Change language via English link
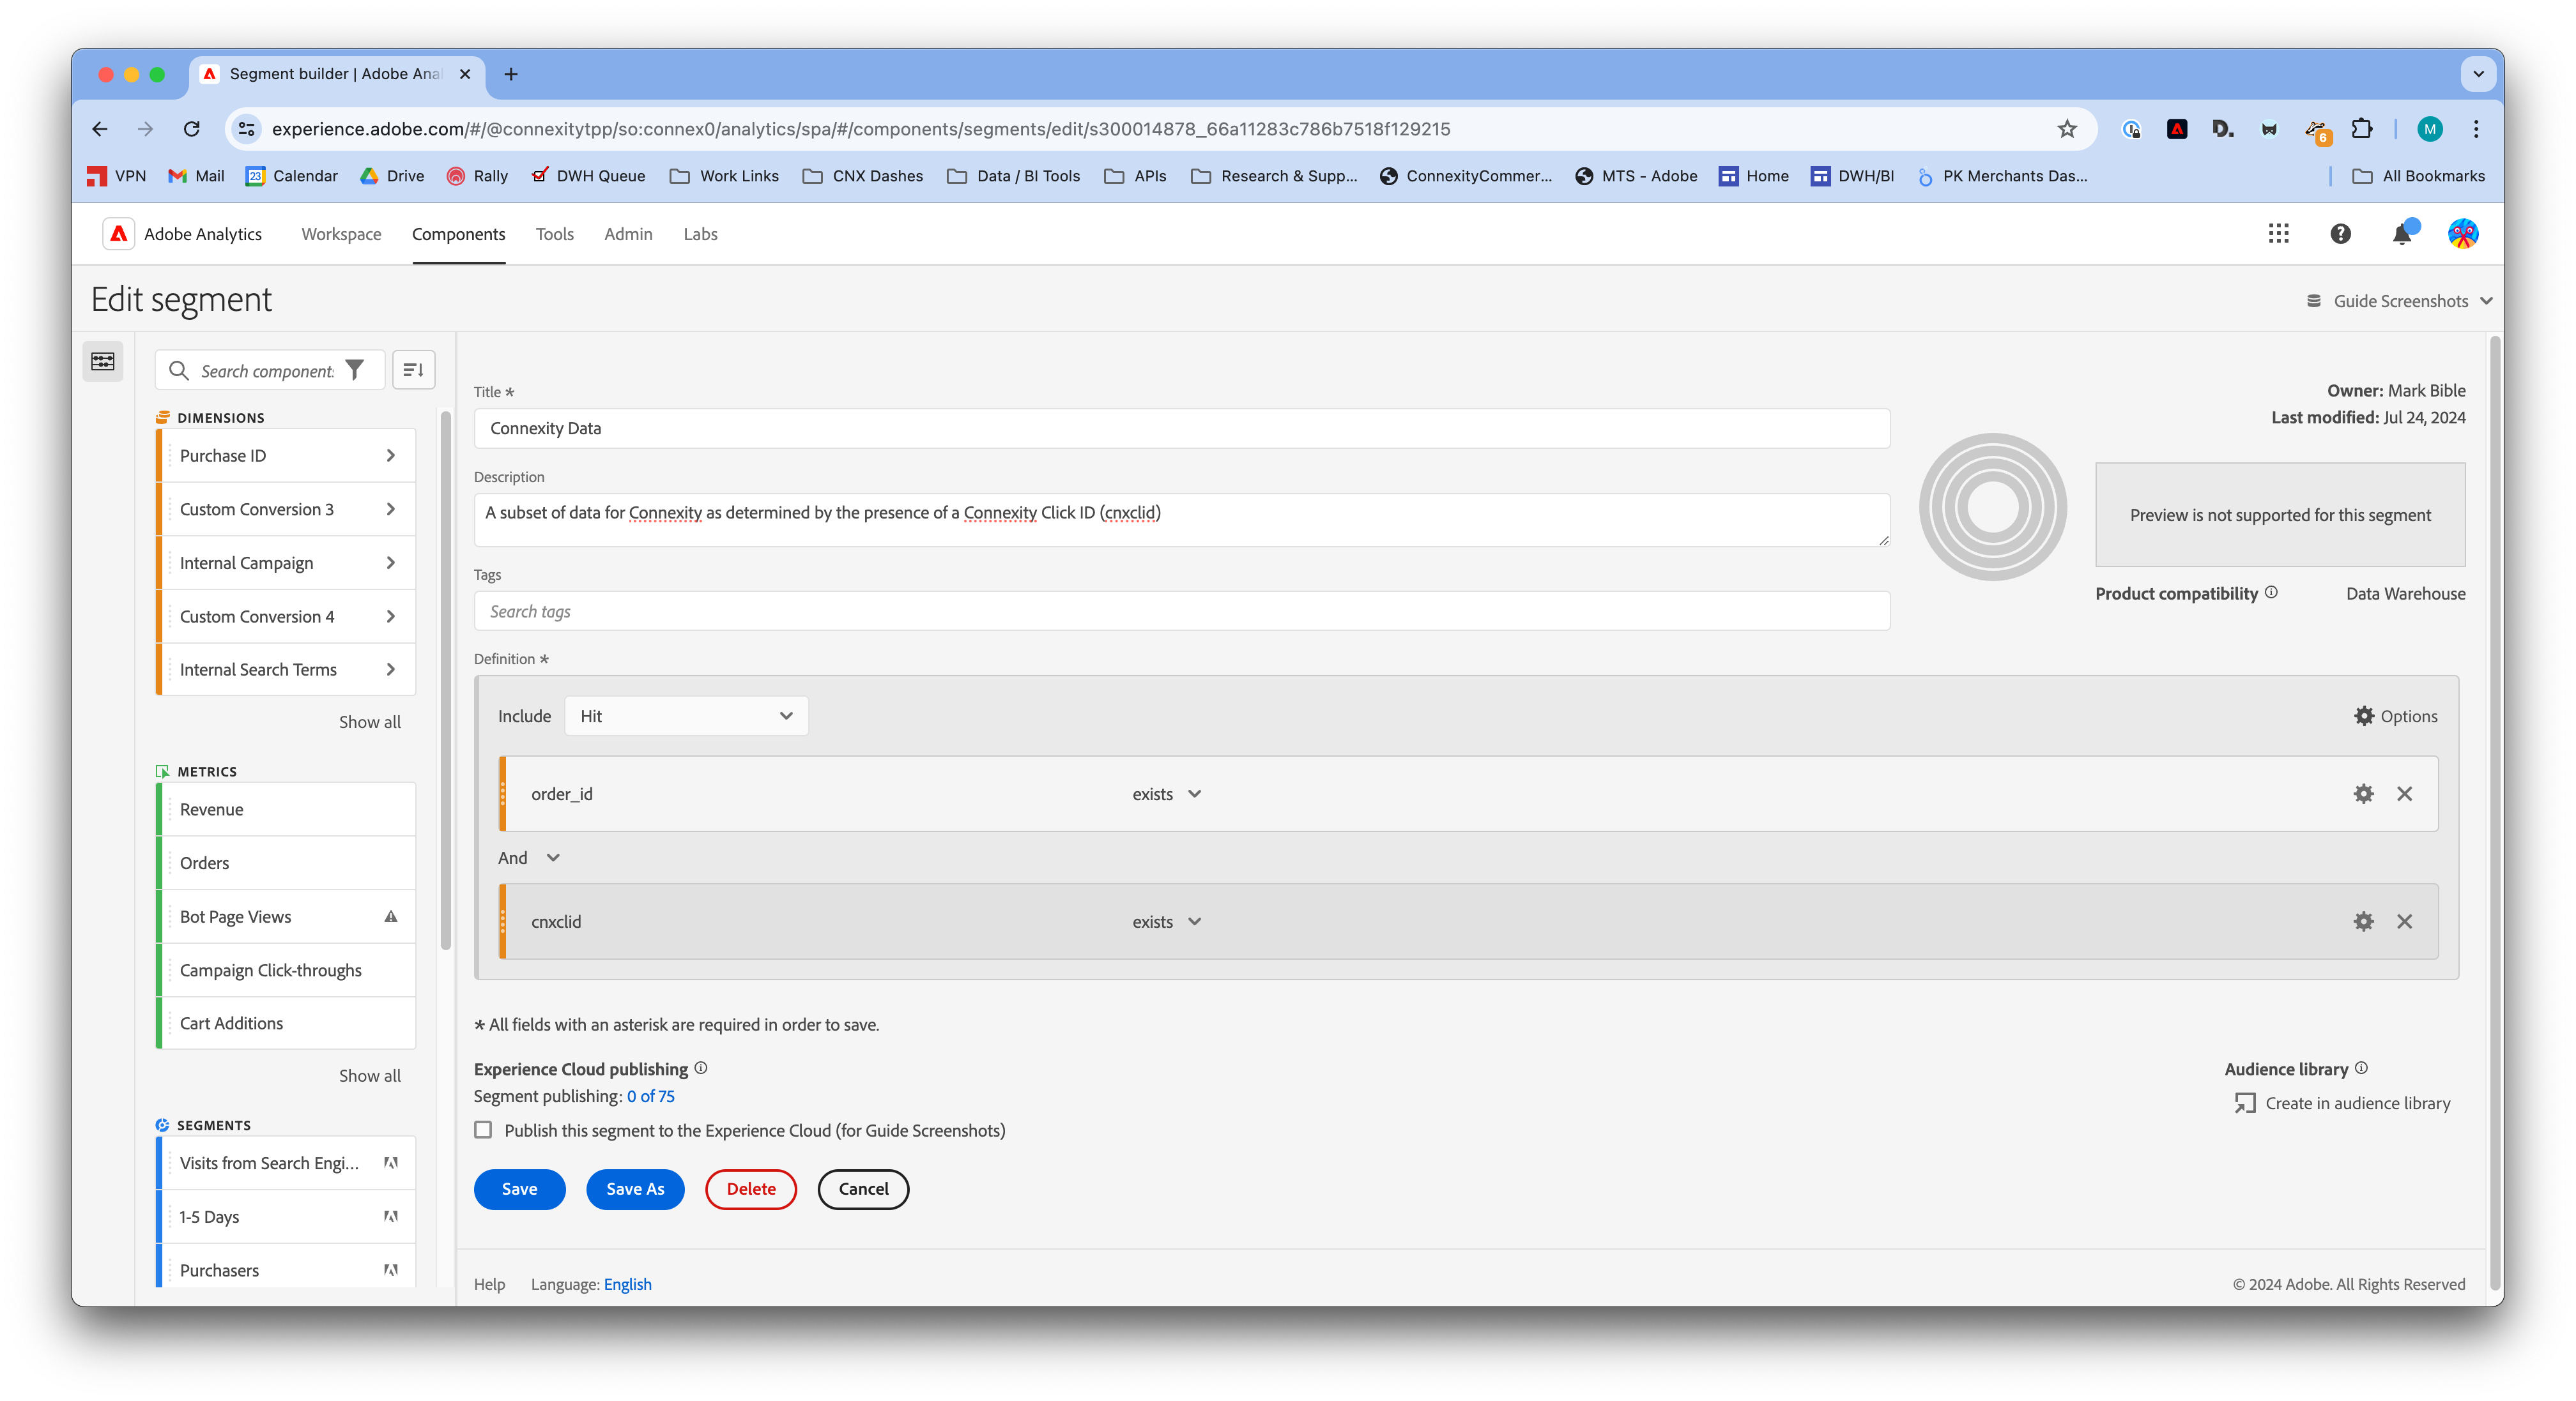This screenshot has width=2576, height=1401. [x=627, y=1284]
